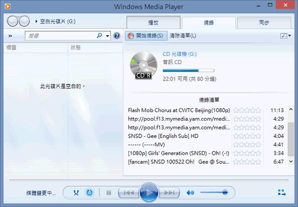Open the 空白光碟片 (G:) breadcrumb location
Image resolution: width=298 pixels, height=207 pixels.
(x=58, y=21)
